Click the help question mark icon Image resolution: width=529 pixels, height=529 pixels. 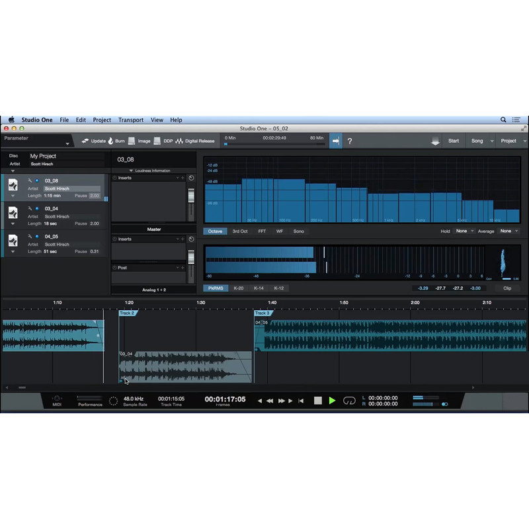coord(350,141)
